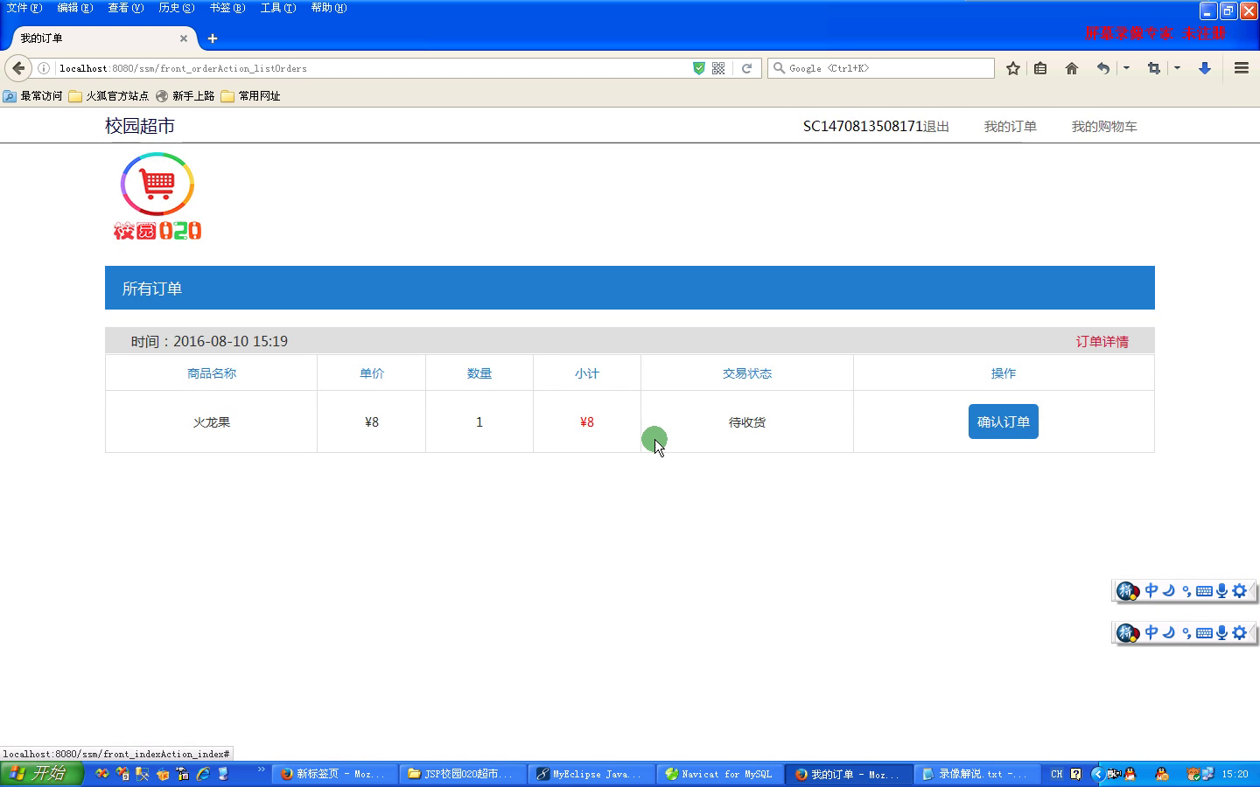Open settings gear on lower IME toolbar
The height and width of the screenshot is (787, 1260).
click(1239, 632)
